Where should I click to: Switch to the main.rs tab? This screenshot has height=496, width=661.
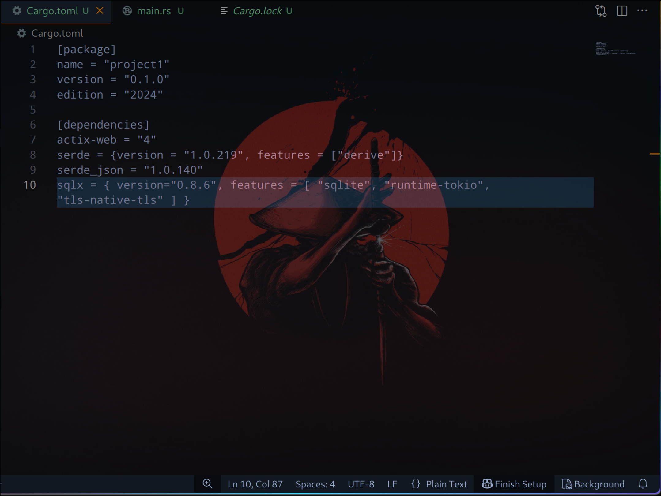154,11
